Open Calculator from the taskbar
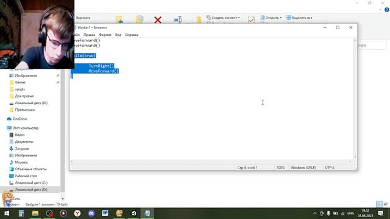 pos(21,214)
